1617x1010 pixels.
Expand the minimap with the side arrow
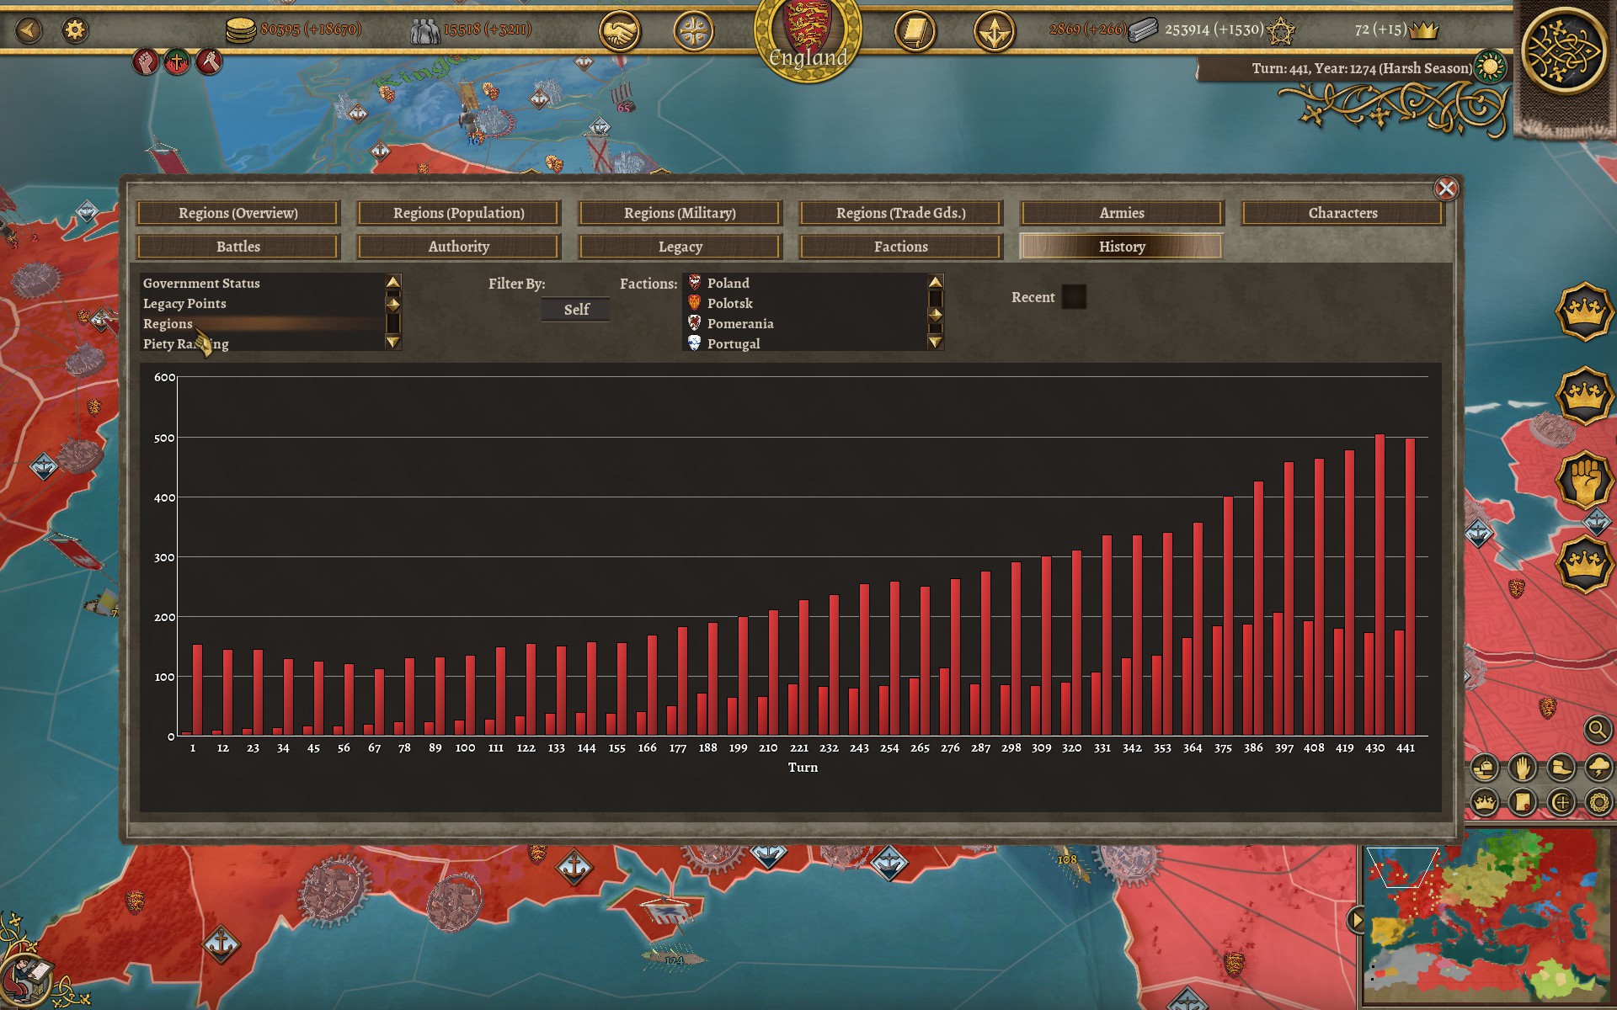[1355, 920]
